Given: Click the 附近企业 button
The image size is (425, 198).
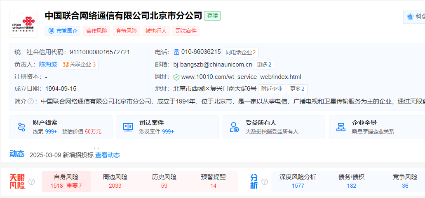Looking at the screenshot, I should click(272, 89).
